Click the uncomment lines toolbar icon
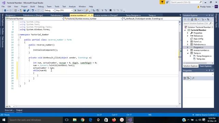 click(x=106, y=11)
